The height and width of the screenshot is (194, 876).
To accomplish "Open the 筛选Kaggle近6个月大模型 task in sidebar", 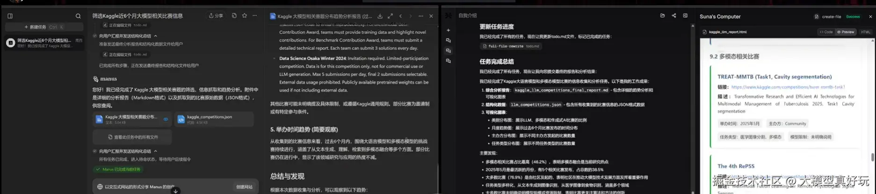I will click(44, 43).
